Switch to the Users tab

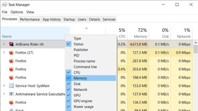pos(82,19)
